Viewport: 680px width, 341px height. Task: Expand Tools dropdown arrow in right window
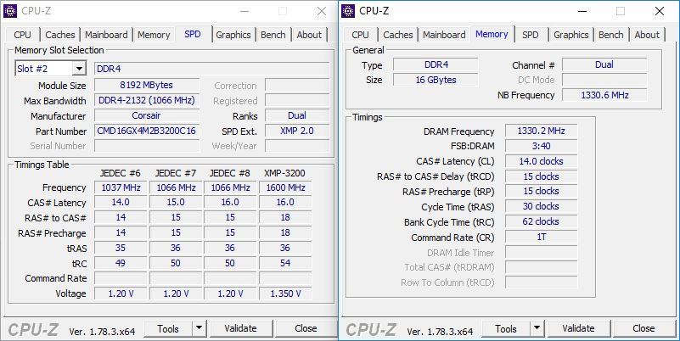click(537, 328)
